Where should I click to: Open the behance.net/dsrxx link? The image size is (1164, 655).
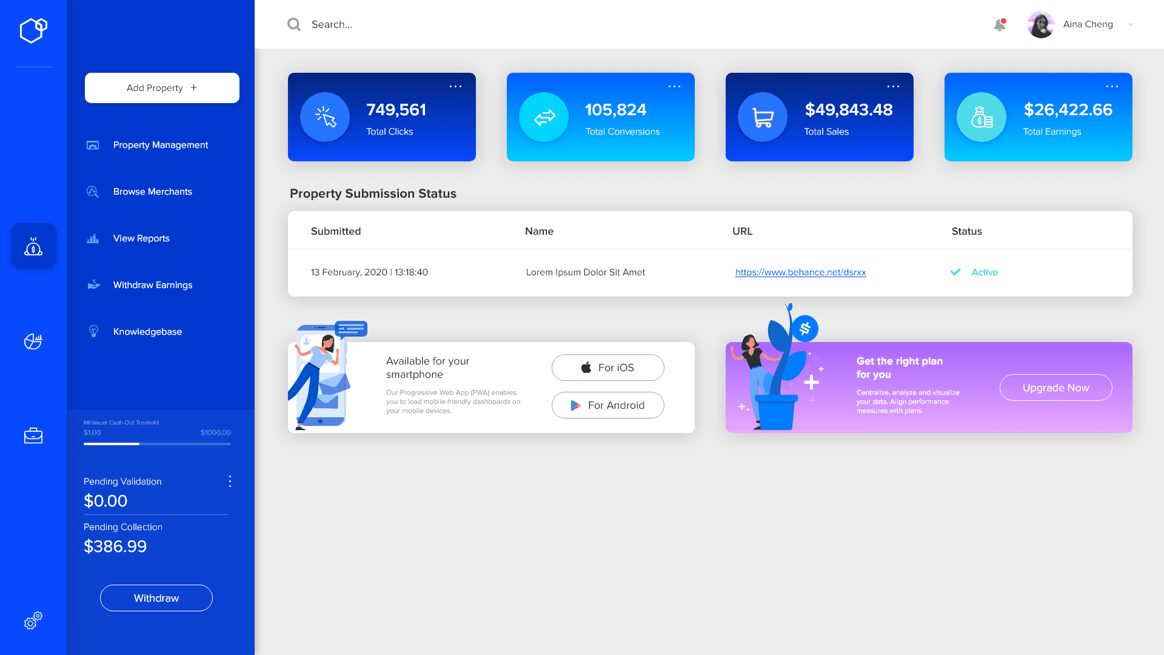(800, 272)
